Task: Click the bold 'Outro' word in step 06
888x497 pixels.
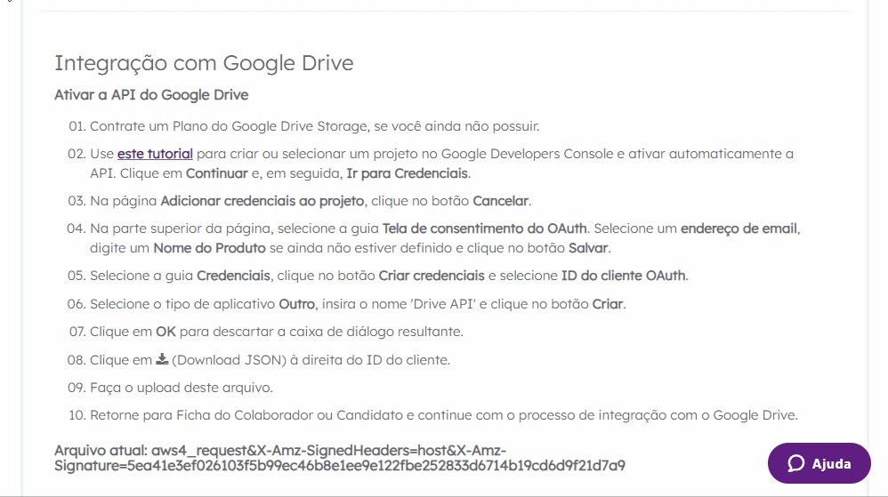Action: point(297,304)
